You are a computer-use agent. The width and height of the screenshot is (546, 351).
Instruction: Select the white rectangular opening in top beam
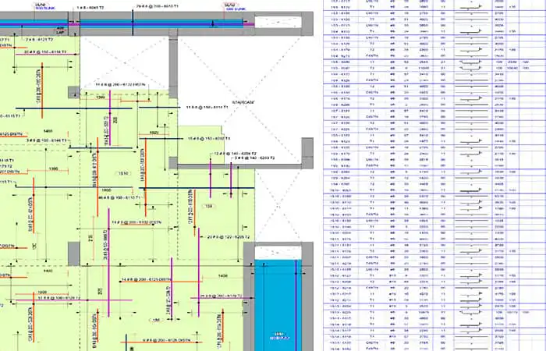tap(278, 22)
